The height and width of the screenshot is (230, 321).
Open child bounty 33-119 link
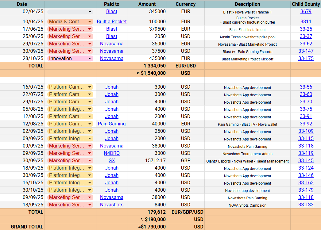306,153
